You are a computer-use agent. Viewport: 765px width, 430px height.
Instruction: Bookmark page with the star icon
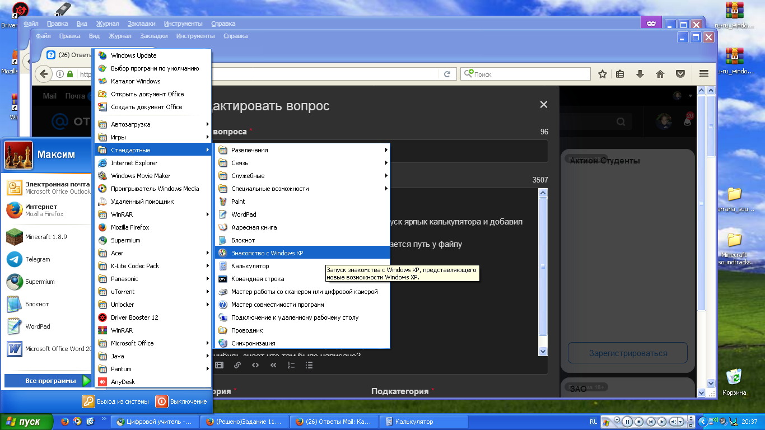[x=603, y=74]
